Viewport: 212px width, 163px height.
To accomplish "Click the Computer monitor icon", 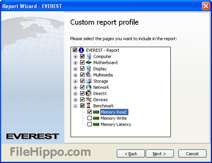I will pos(89,57).
